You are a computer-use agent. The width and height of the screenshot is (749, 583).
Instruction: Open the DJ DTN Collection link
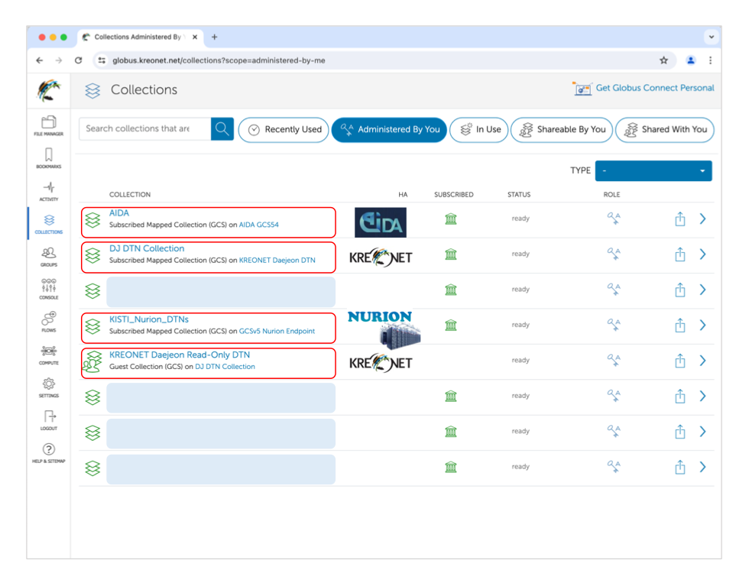[x=147, y=248]
